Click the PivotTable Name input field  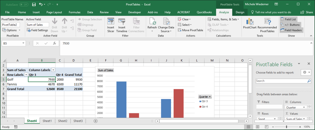click(11, 25)
